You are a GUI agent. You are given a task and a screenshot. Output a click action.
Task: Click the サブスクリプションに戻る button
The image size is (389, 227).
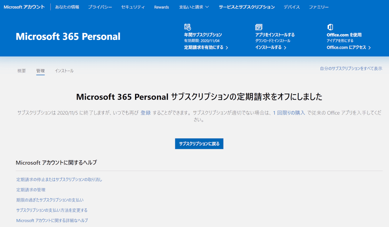(199, 144)
